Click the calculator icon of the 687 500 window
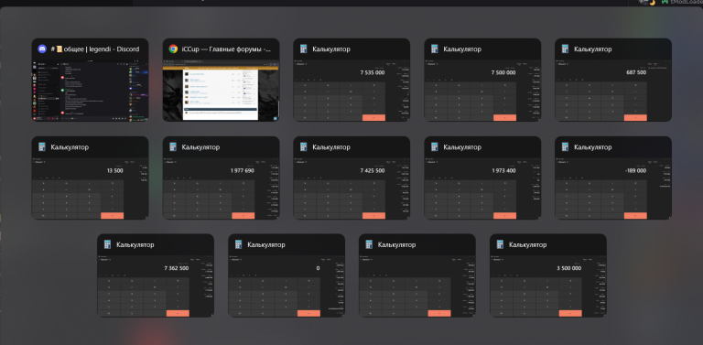Viewport: 703px width, 345px height. pyautogui.click(x=565, y=49)
